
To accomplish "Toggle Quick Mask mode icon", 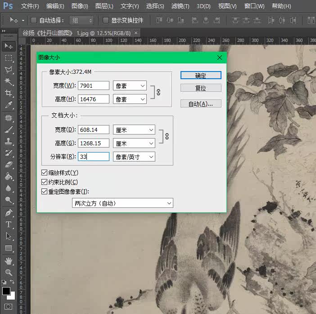I will [x=9, y=307].
